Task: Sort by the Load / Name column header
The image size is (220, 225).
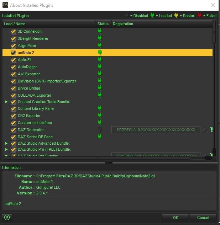Action: pos(49,24)
